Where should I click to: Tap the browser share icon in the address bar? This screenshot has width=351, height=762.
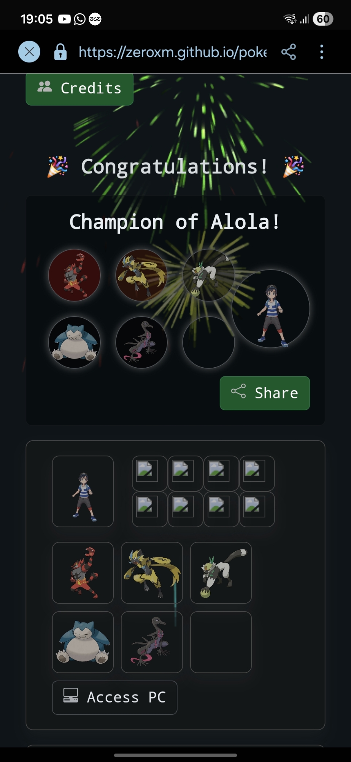[289, 52]
